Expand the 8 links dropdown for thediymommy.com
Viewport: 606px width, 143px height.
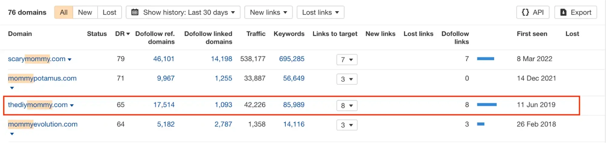347,106
